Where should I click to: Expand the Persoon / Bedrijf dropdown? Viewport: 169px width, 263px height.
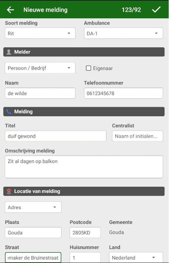pyautogui.click(x=40, y=68)
